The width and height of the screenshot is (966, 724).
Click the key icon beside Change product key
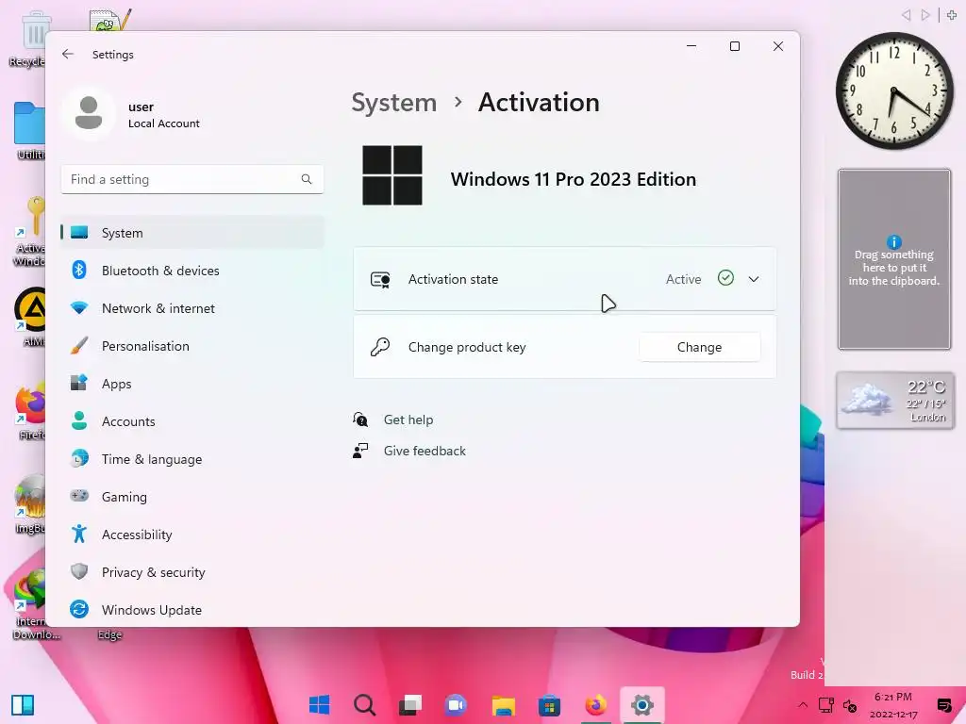coord(379,347)
